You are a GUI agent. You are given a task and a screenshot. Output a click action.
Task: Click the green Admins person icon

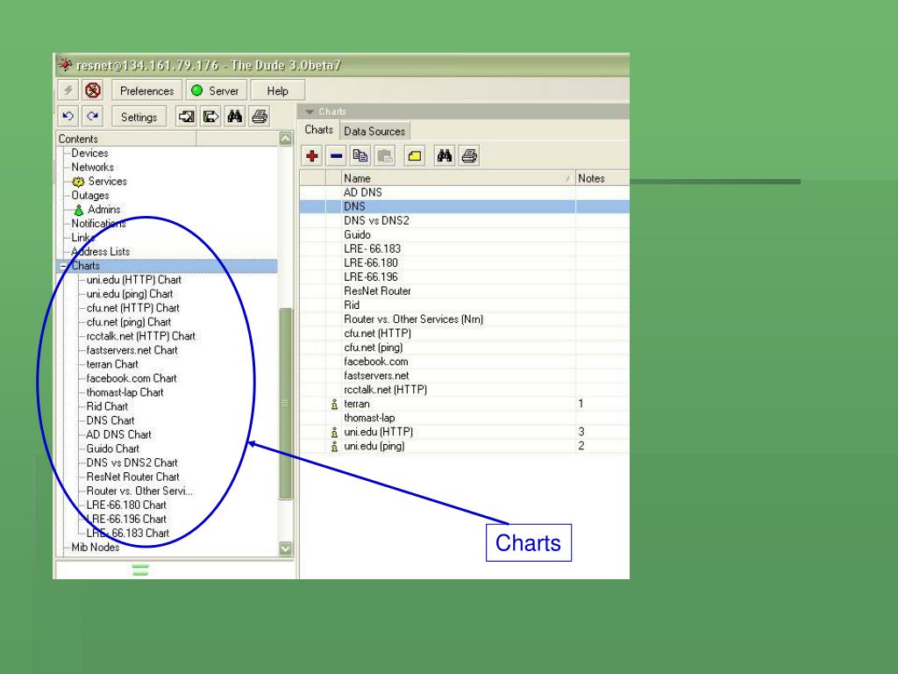[79, 211]
